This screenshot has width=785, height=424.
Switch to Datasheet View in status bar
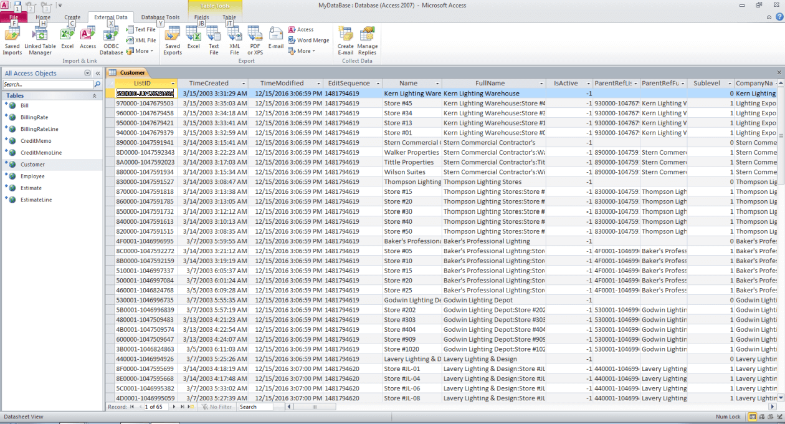tap(753, 417)
